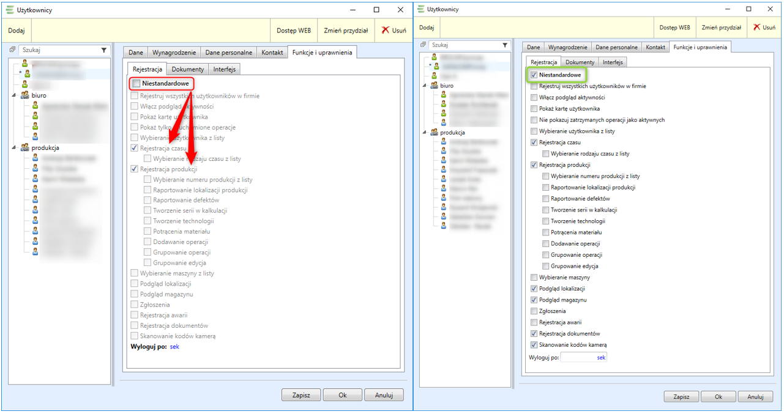784x414 pixels.
Task: Tick Raportowanie defektów checkbox in right window
Action: (545, 199)
